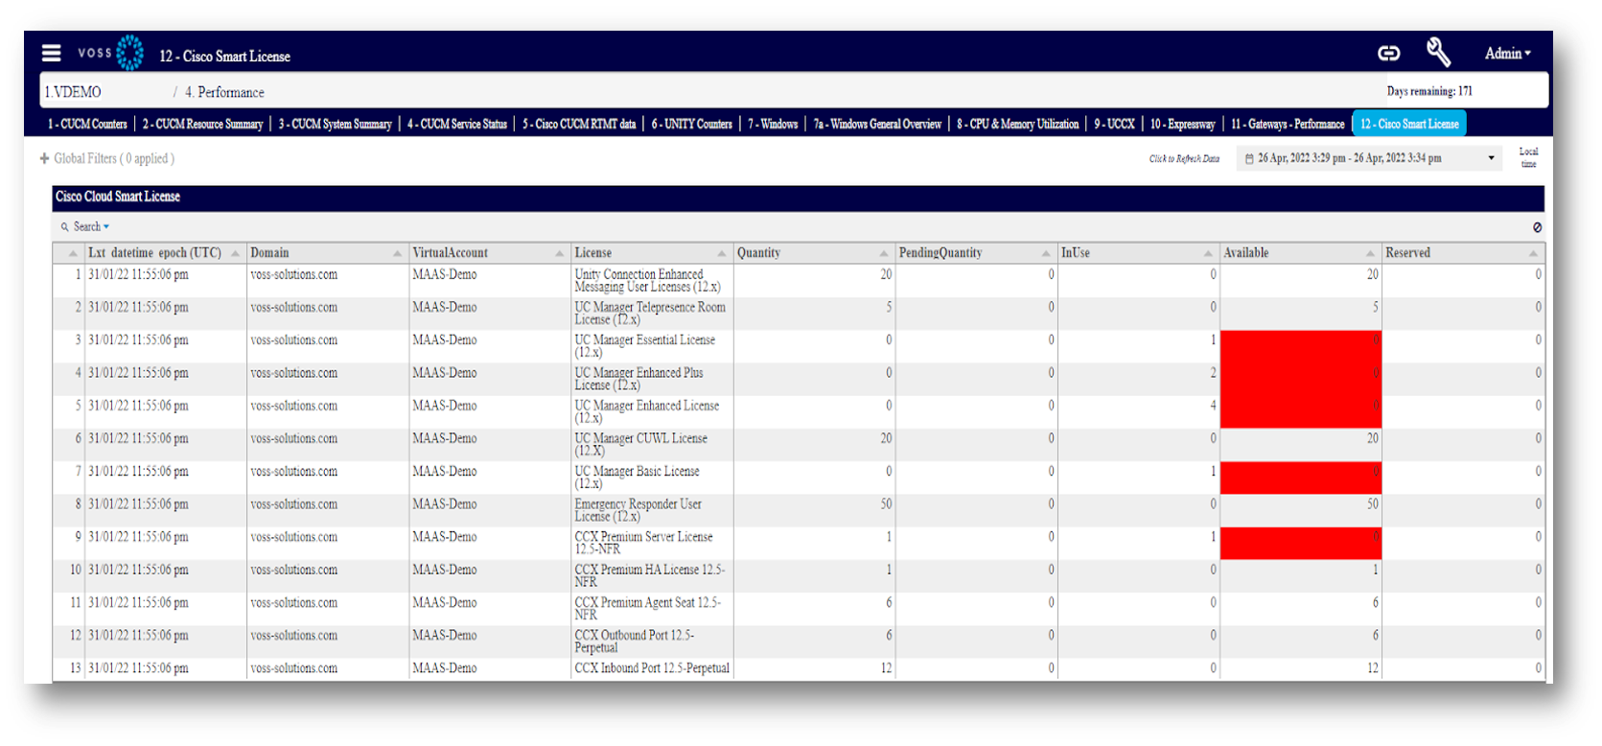Open the hamburger navigation menu
Viewport: 1602px width, 746px height.
click(52, 54)
